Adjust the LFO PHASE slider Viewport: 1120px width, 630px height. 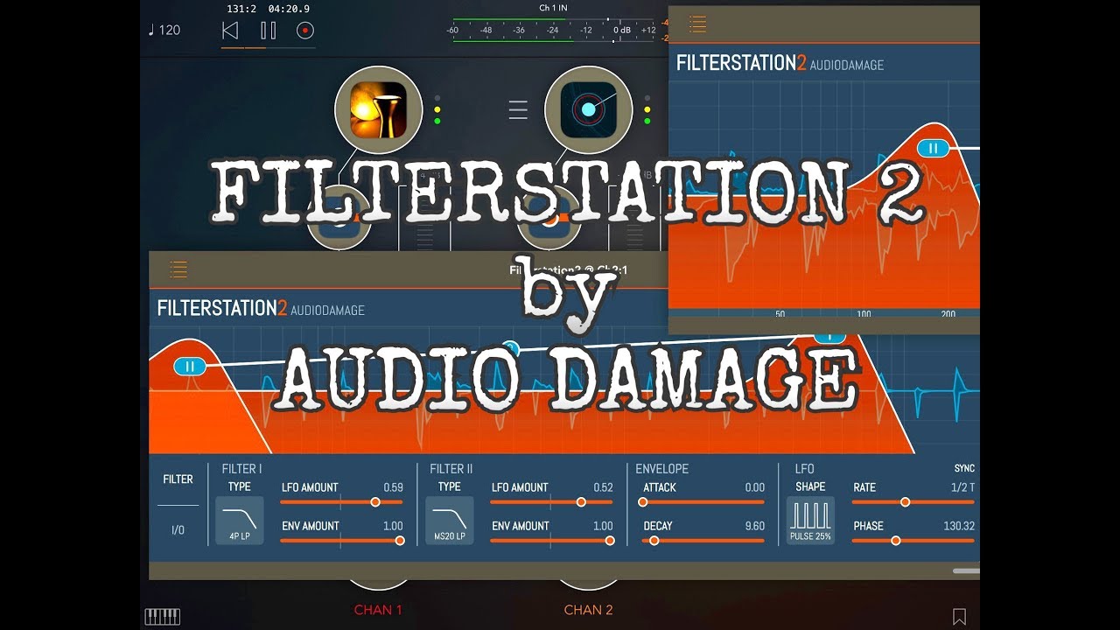click(913, 541)
